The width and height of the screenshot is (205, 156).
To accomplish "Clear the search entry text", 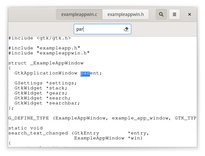I will (126, 29).
